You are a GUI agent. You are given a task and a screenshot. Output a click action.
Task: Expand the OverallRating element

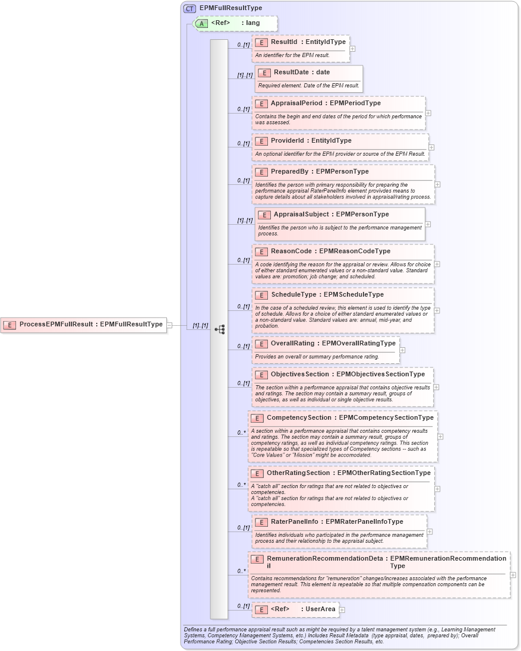pos(403,351)
